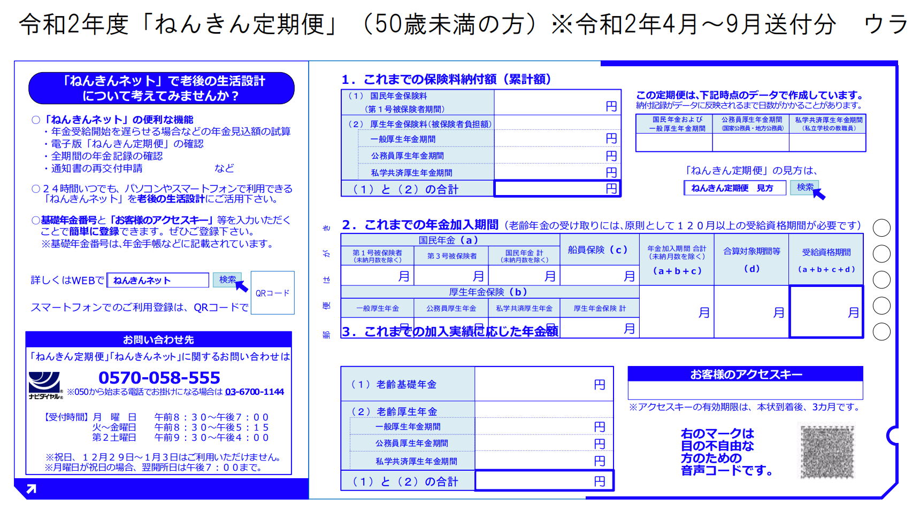Viewport: 920px width, 514px height.
Task: Click the アクセスキーの有効期限 note
Action: (745, 407)
